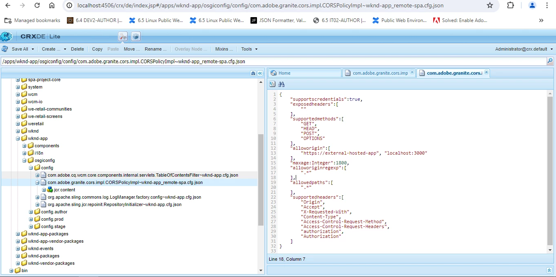Open find binoculars in editor toolbar
This screenshot has width=556, height=277.
281,84
